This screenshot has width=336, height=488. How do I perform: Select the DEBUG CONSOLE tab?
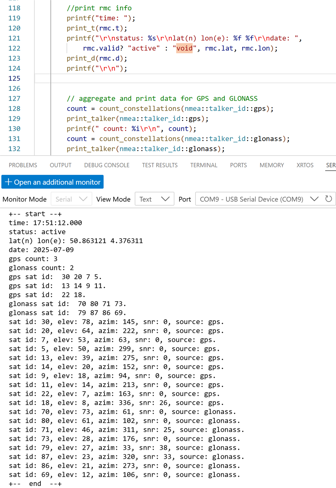click(107, 165)
